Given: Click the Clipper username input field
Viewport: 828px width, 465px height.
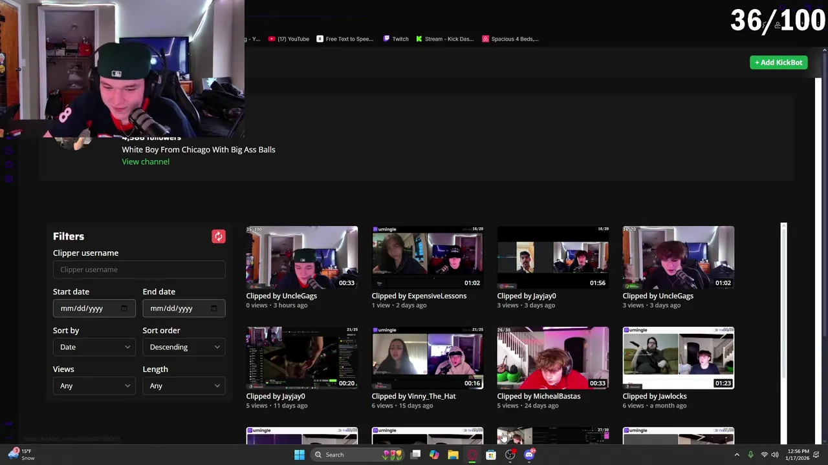Looking at the screenshot, I should [139, 269].
